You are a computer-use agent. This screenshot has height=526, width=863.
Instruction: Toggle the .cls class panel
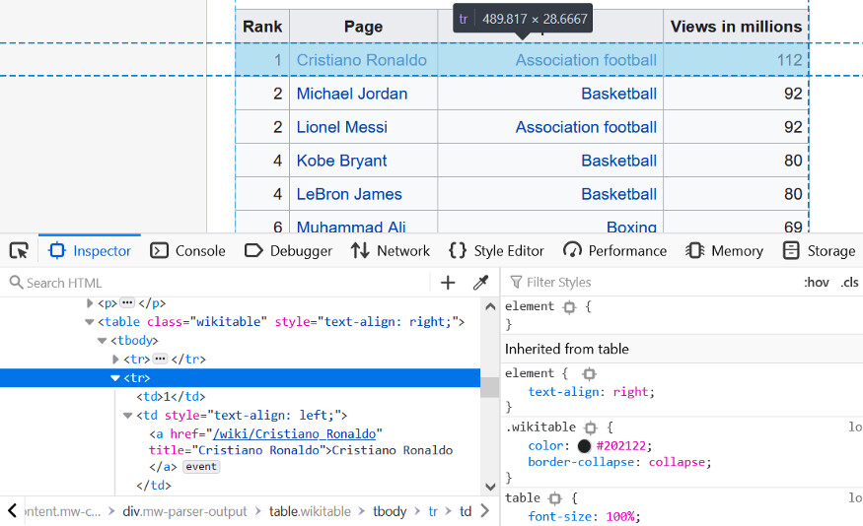(849, 283)
